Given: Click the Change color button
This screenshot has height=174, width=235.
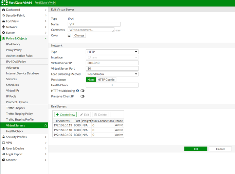Looking at the screenshot, I should pyautogui.click(x=79, y=35).
